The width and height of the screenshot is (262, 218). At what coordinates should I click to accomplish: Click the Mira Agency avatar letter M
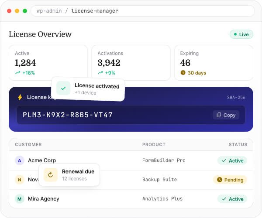point(20,199)
